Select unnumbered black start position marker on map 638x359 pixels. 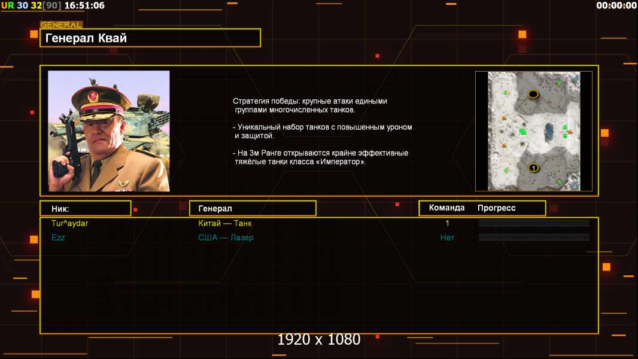click(533, 95)
